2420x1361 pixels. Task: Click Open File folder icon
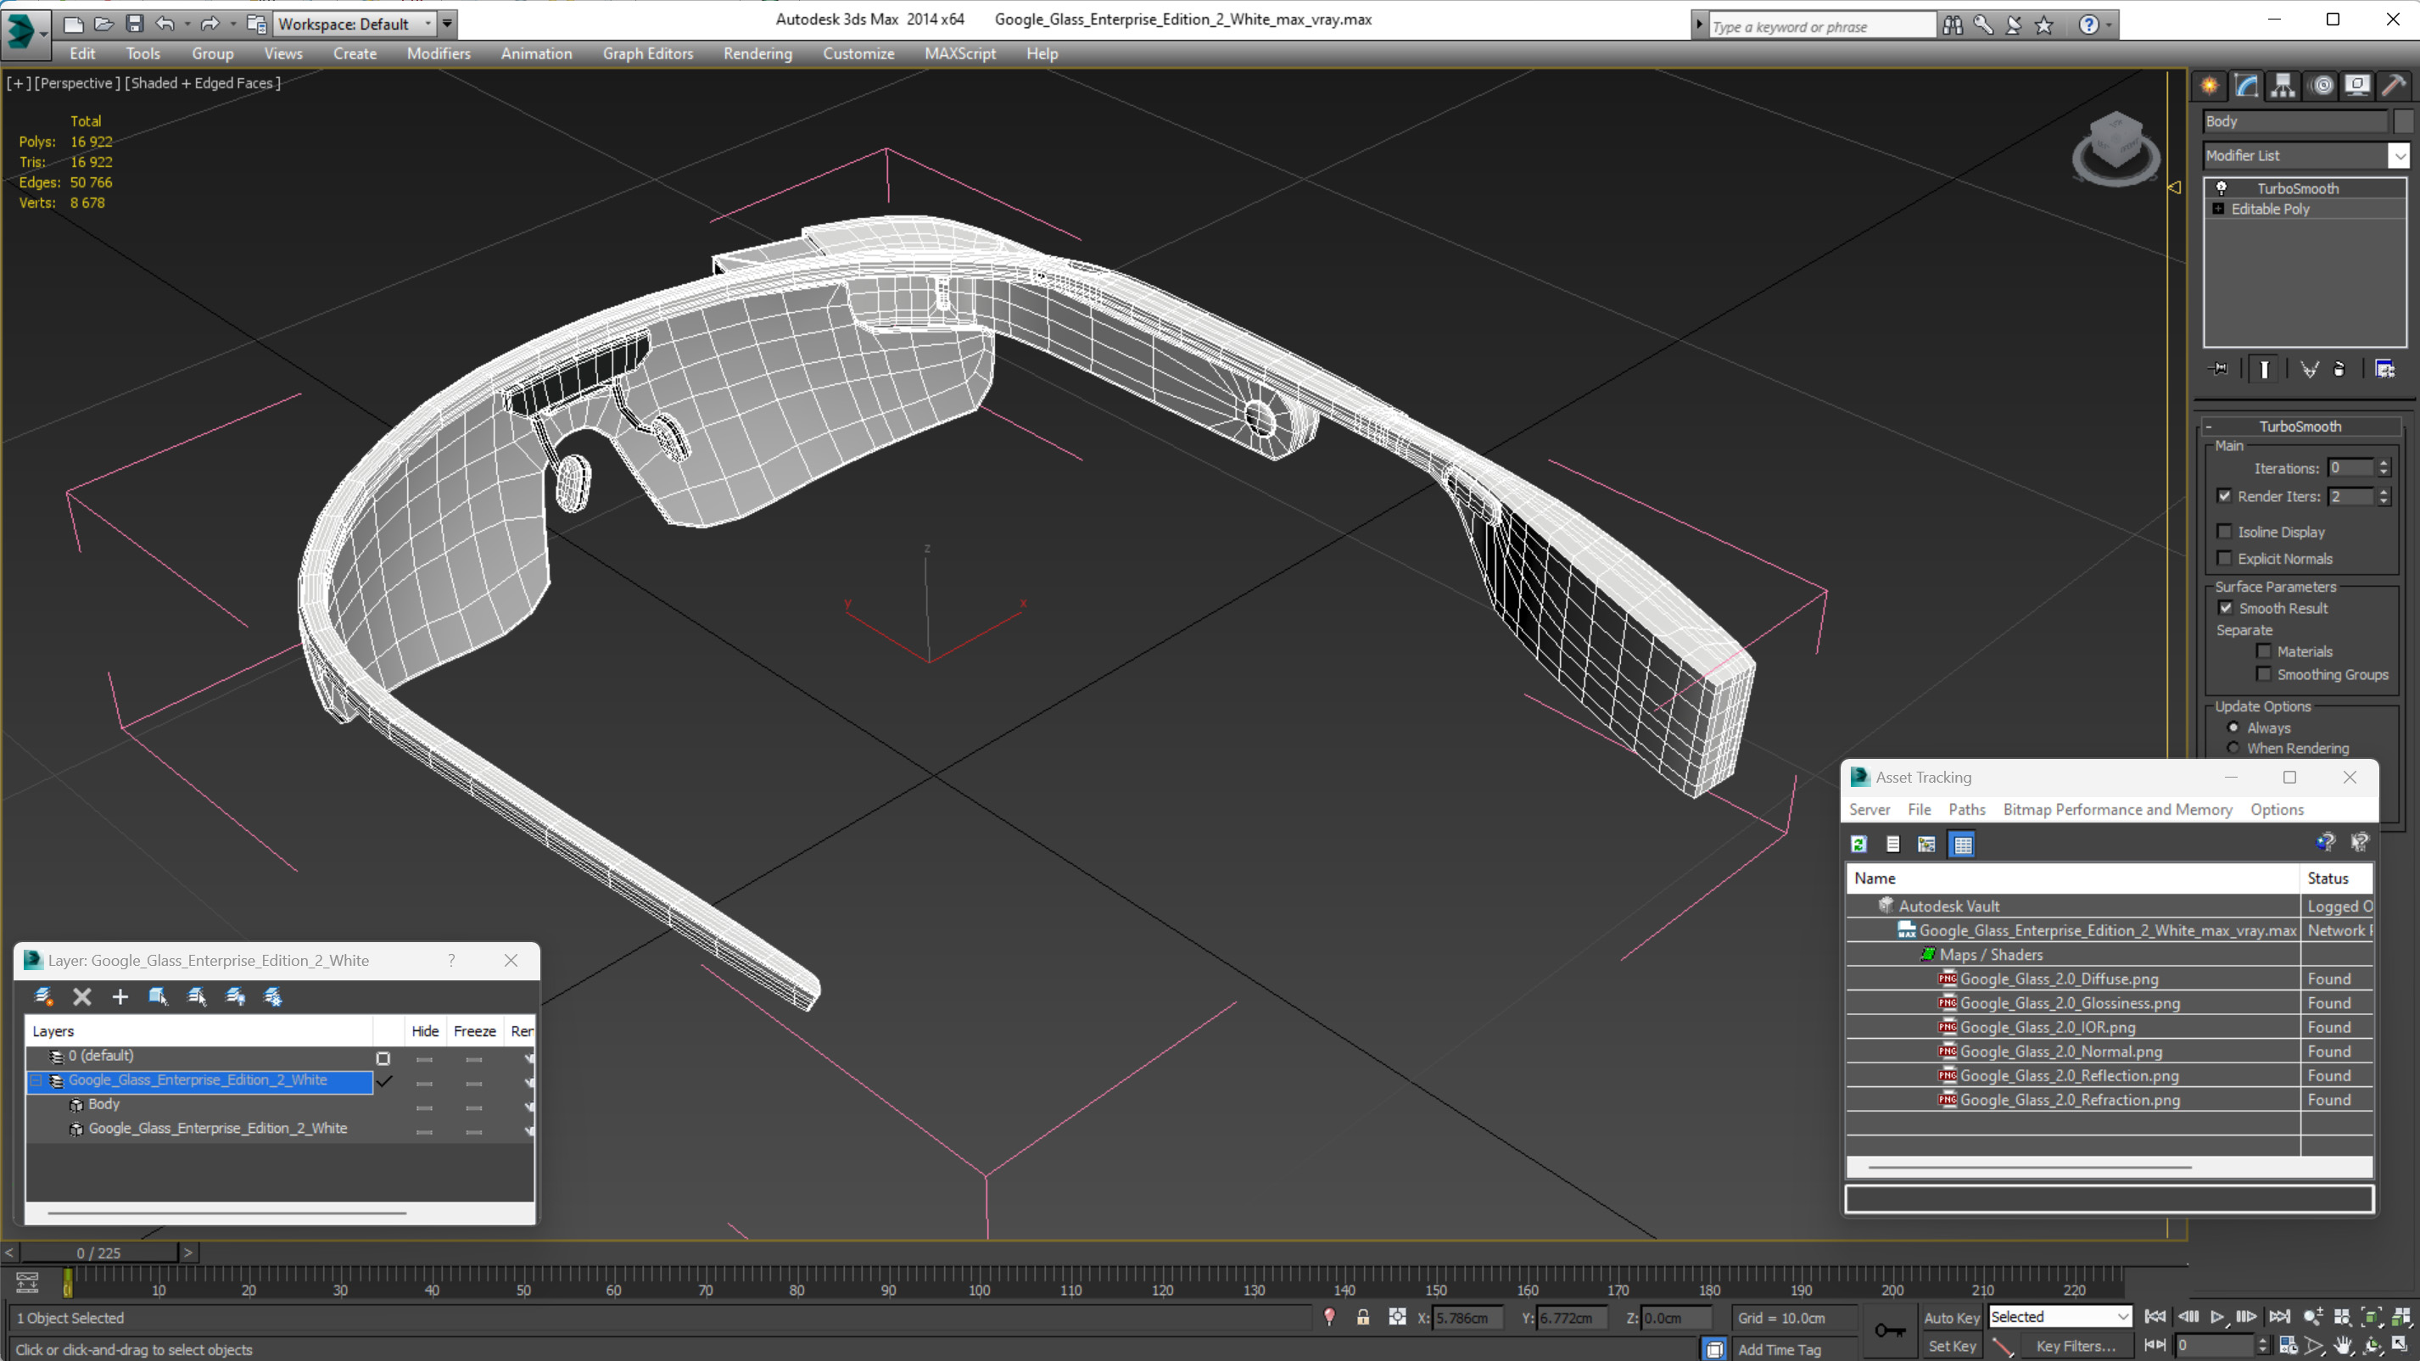[103, 24]
